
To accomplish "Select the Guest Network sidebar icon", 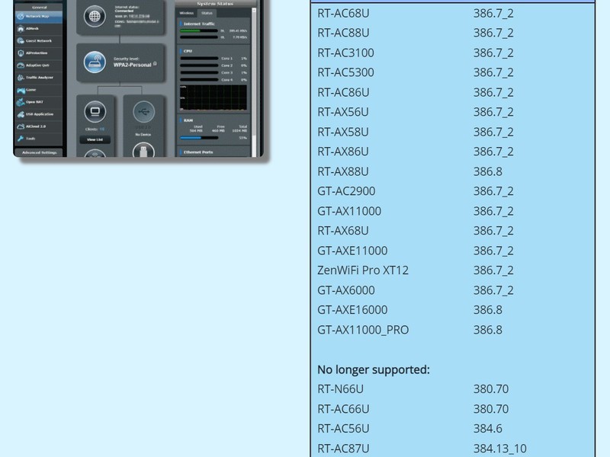I will coord(21,41).
